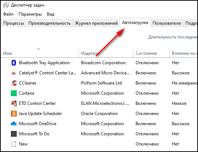Click Низкое impact in ETD row
The width and height of the screenshot is (198, 152).
[179, 103]
